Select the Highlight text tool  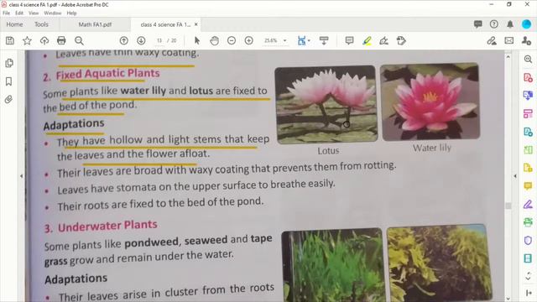tap(367, 41)
